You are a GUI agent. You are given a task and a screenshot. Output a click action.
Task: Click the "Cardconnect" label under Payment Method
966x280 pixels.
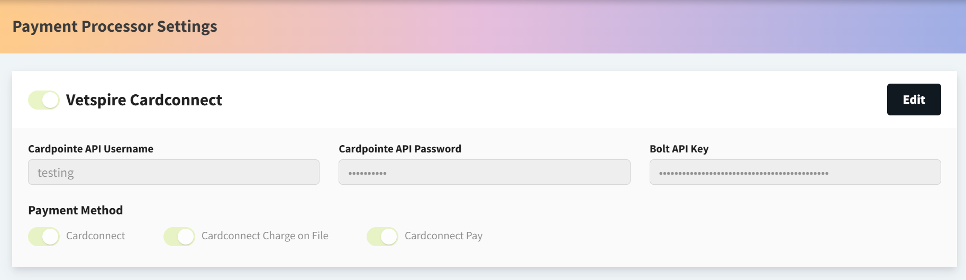tap(95, 236)
